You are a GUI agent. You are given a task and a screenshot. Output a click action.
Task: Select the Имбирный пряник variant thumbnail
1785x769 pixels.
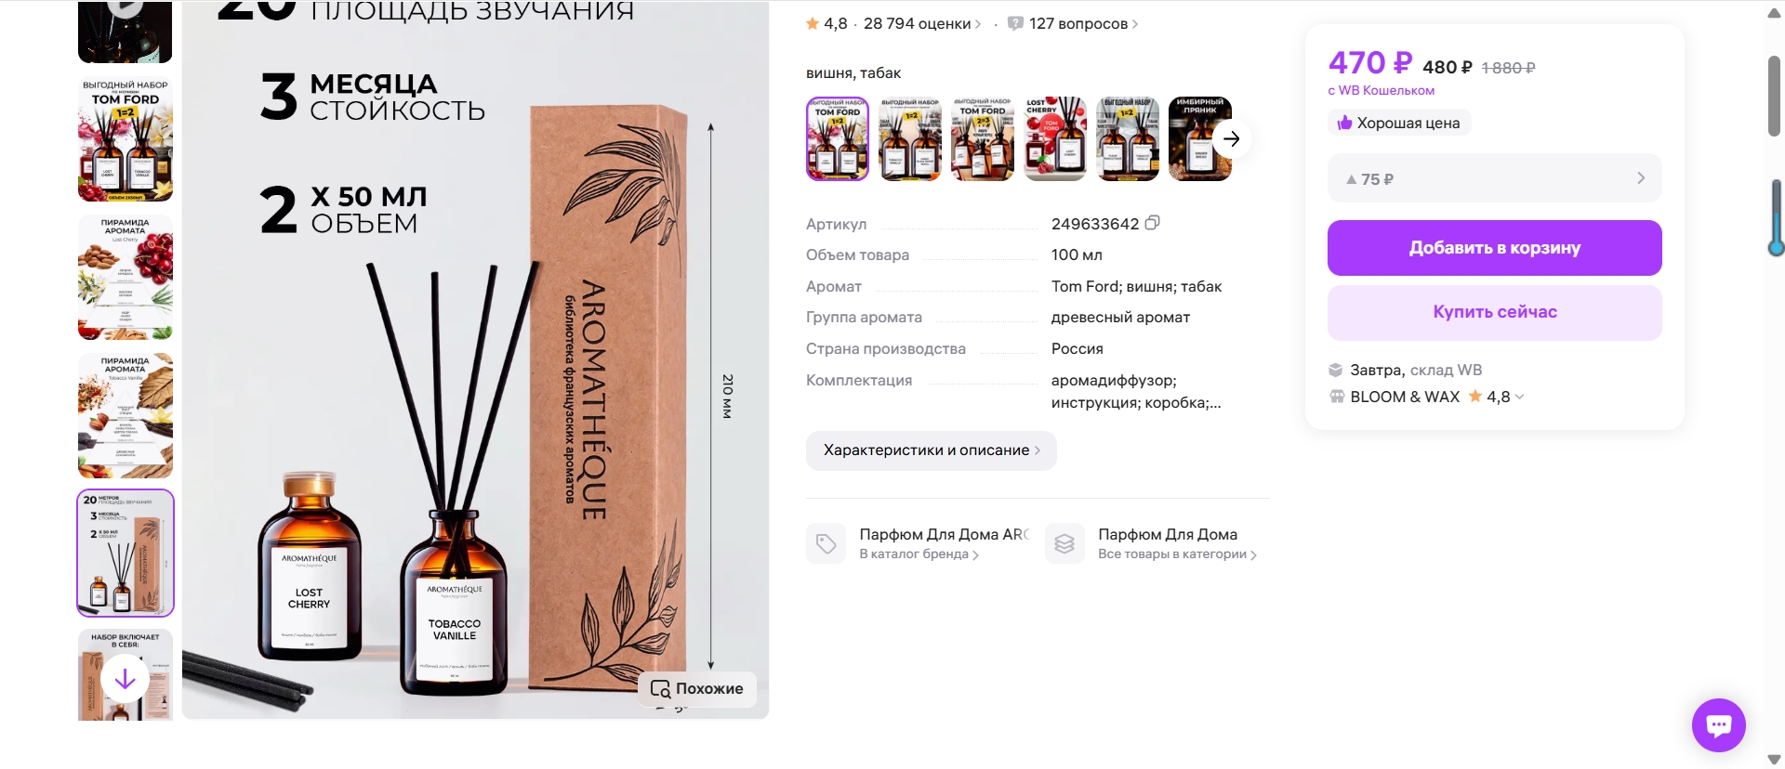point(1199,138)
